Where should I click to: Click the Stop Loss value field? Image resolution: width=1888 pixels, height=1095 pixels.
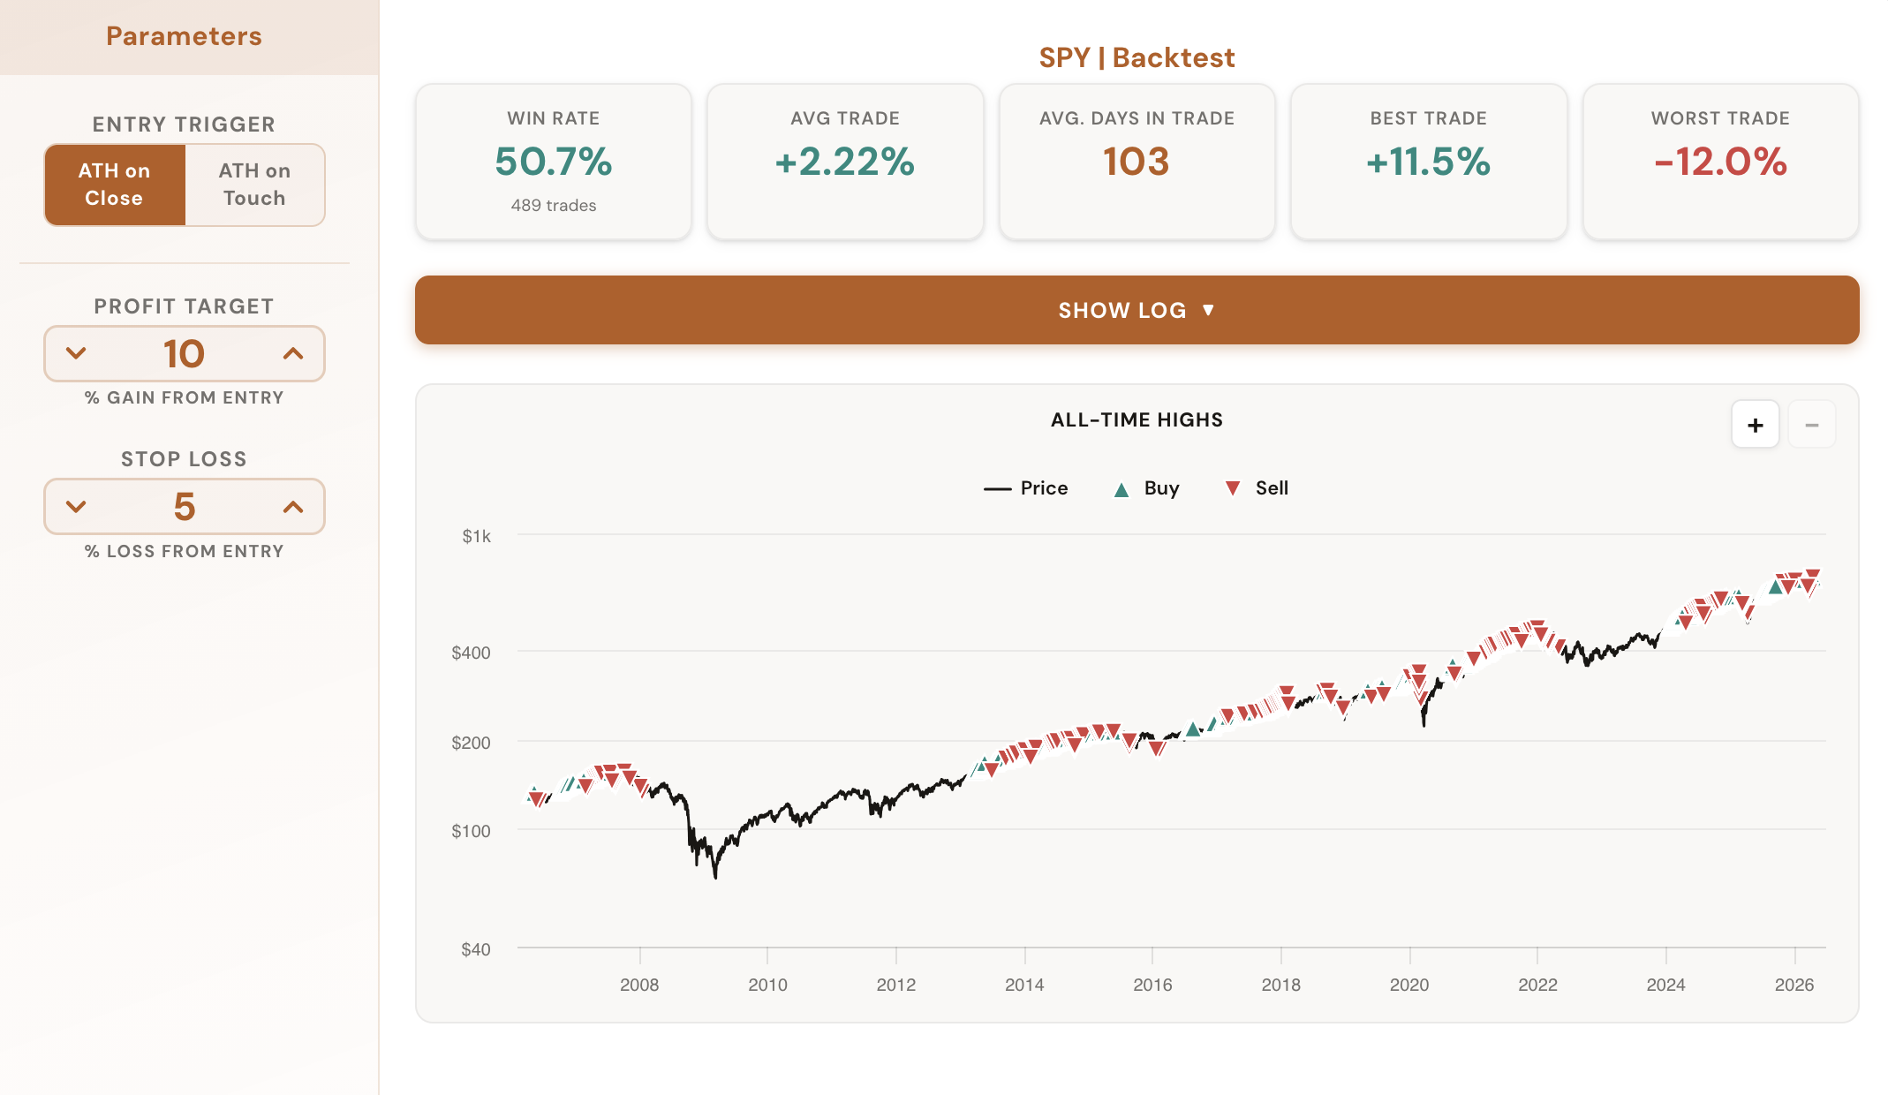tap(184, 507)
